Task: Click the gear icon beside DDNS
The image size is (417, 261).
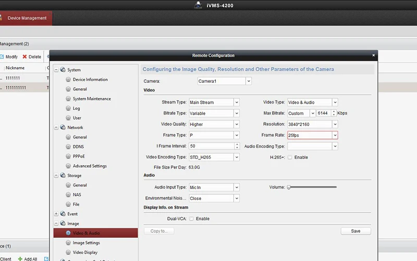Action: pos(68,146)
